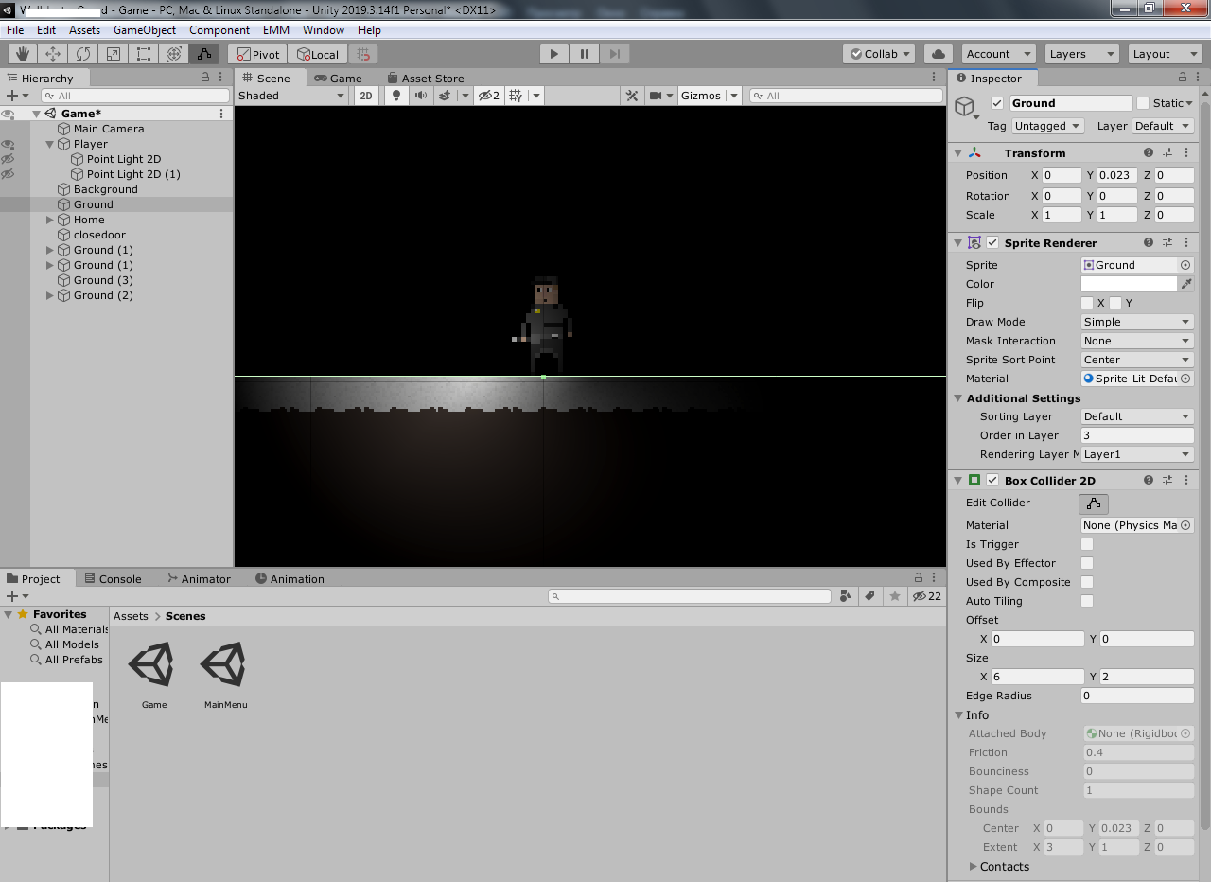1211x882 pixels.
Task: Toggle scene grid visibility icon
Action: click(516, 96)
